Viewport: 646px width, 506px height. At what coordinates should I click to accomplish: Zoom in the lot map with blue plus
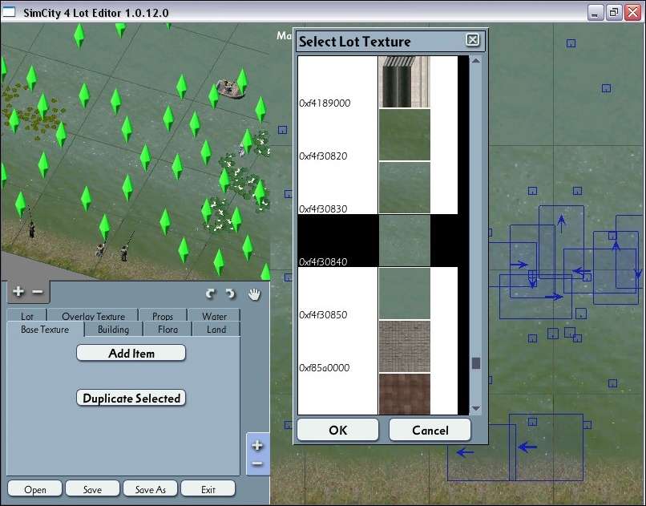click(x=257, y=445)
